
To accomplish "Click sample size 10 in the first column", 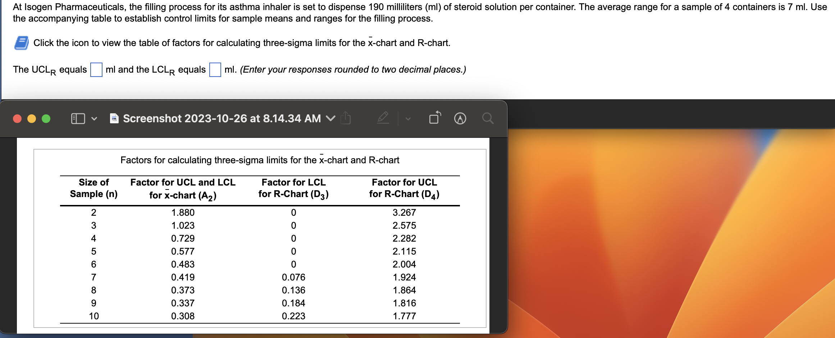I will pyautogui.click(x=94, y=316).
